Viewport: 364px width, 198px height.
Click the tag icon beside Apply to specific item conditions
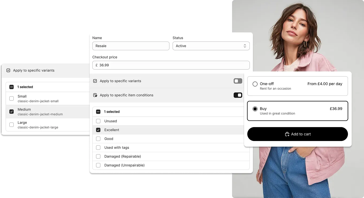[x=95, y=95]
